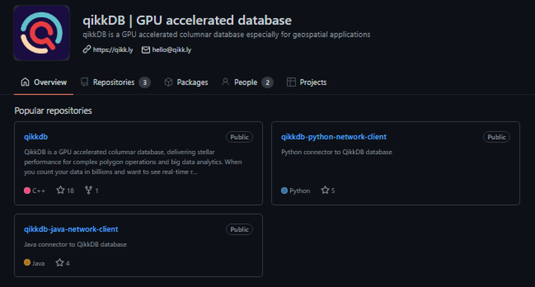535x287 pixels.
Task: Click the C++ language label
Action: click(x=39, y=191)
